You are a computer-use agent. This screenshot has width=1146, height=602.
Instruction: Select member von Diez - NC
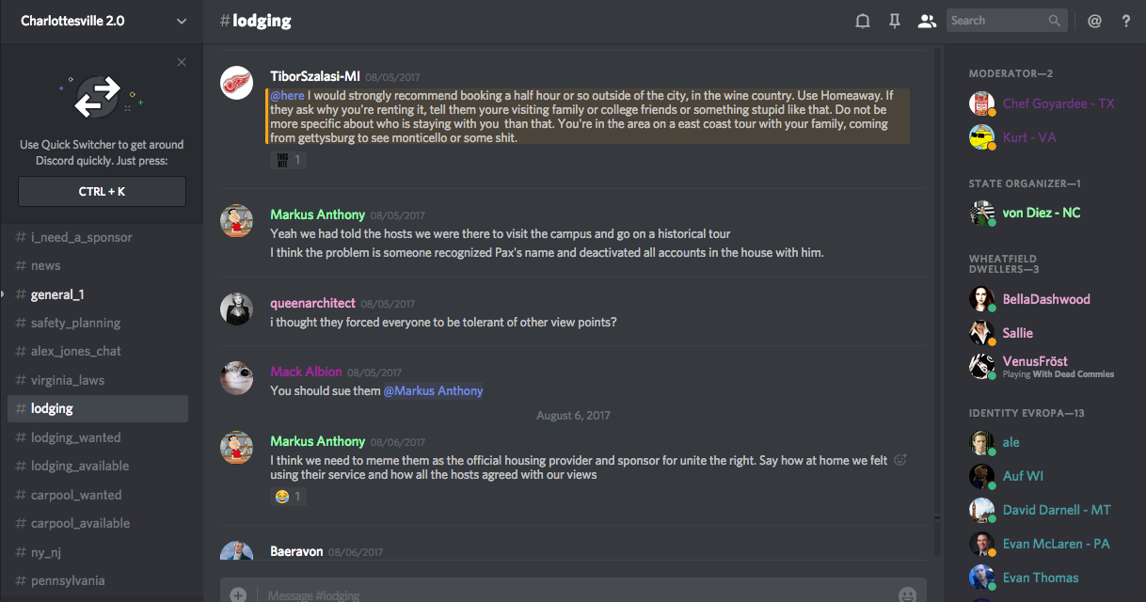(1041, 213)
